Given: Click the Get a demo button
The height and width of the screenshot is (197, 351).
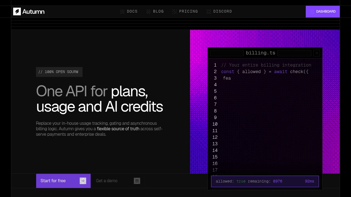Looking at the screenshot, I should tap(118, 181).
